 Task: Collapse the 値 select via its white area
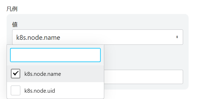click(115, 37)
